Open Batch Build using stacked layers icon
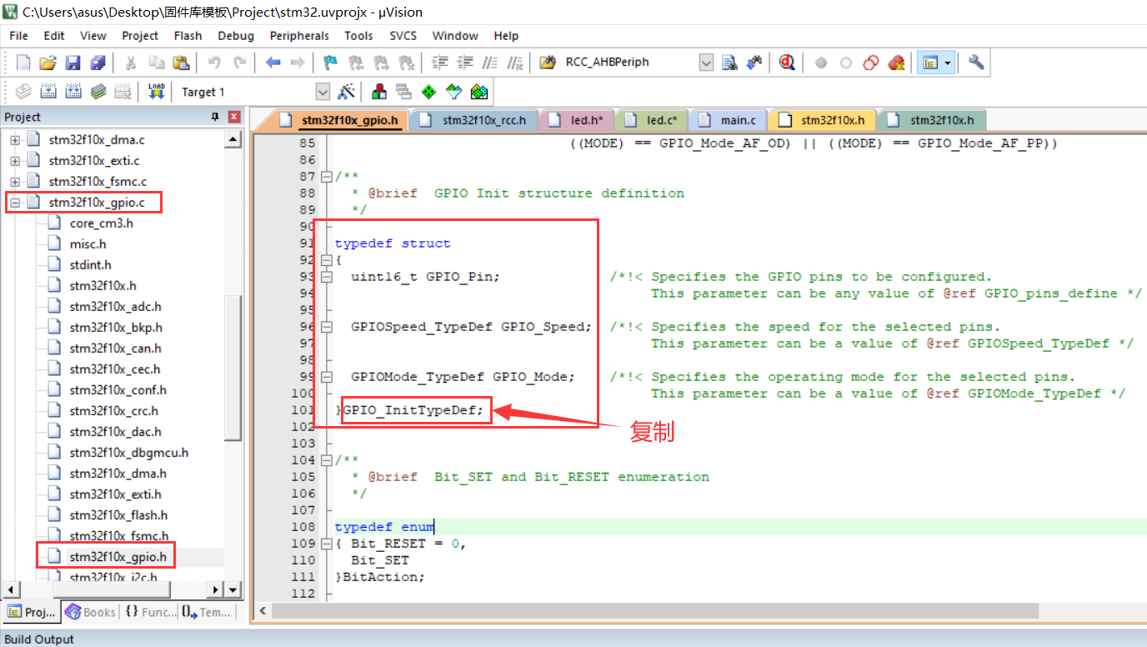Image resolution: width=1147 pixels, height=647 pixels. [98, 92]
